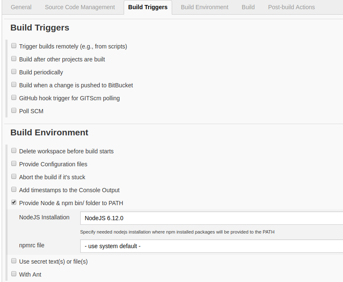Check Build after other projects are built
343x282 pixels.
click(14, 59)
